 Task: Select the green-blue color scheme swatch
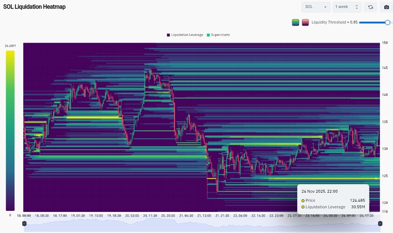295,23
